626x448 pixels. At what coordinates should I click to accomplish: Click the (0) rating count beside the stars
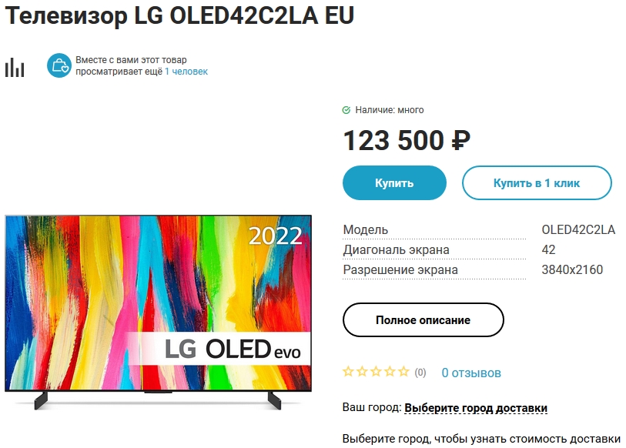pos(420,373)
